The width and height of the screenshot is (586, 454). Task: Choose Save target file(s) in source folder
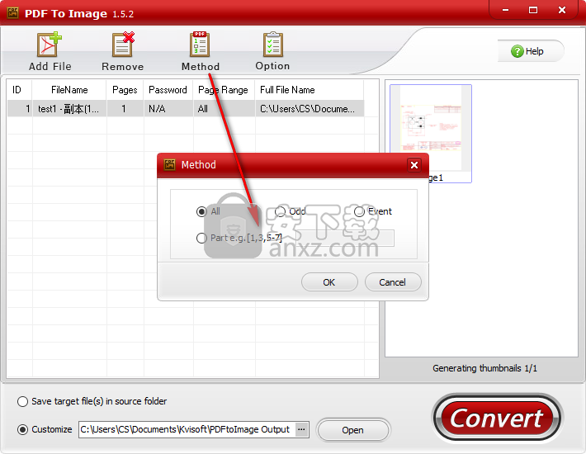[22, 401]
